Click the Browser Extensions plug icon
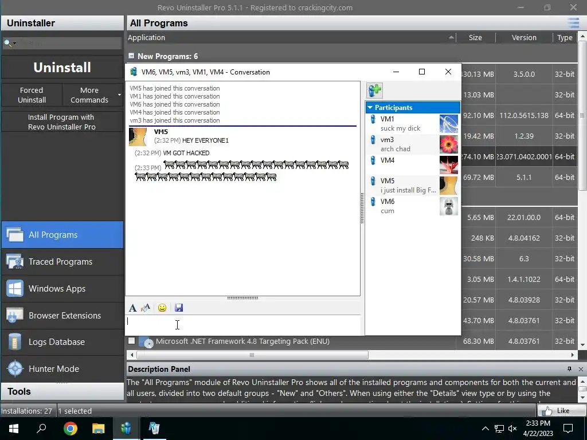The image size is (587, 440). (x=15, y=316)
